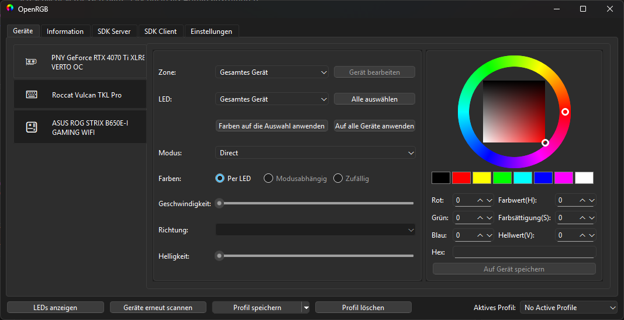The width and height of the screenshot is (624, 320).
Task: Decrease the Blau value with down arrow
Action: coord(489,235)
